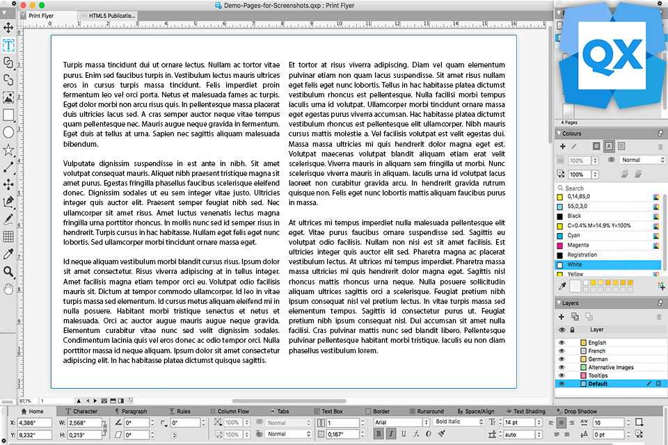The image size is (668, 445).
Task: Switch to HTML5 Publication layout tab
Action: click(107, 16)
